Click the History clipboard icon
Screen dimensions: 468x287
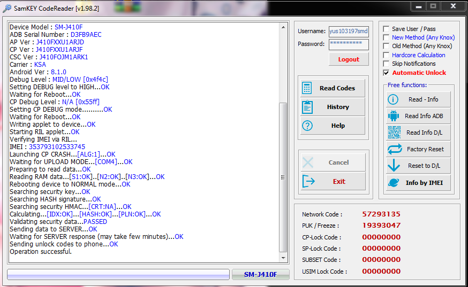[307, 107]
